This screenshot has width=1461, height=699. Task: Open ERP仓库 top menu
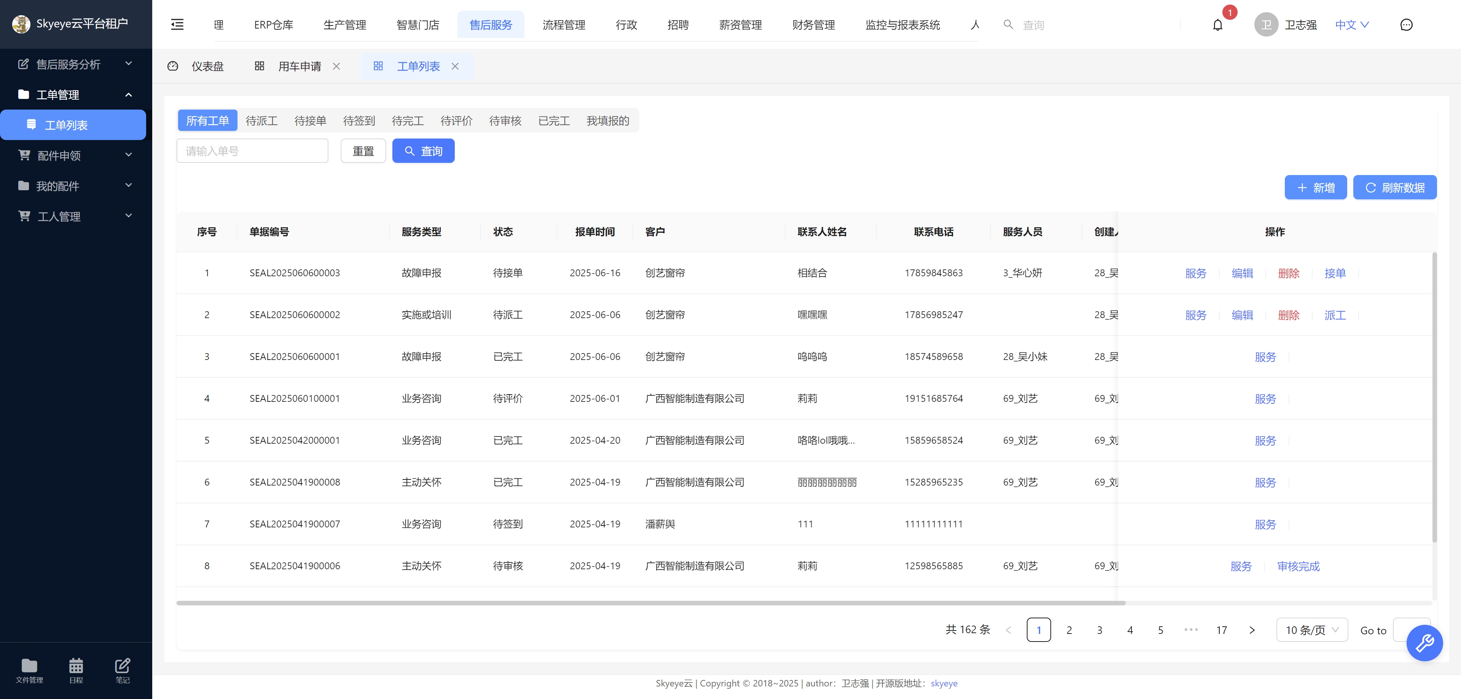tap(273, 25)
